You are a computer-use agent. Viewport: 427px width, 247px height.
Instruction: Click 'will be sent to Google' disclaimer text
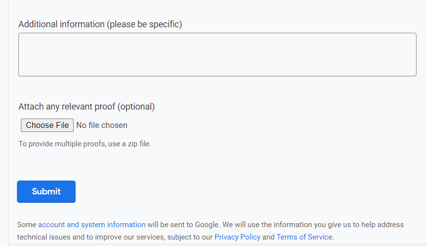pyautogui.click(x=184, y=225)
